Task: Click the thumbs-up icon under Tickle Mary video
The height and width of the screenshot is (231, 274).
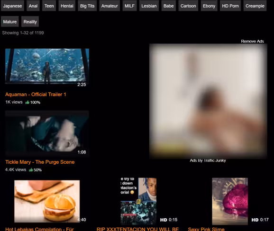Action: pos(31,170)
